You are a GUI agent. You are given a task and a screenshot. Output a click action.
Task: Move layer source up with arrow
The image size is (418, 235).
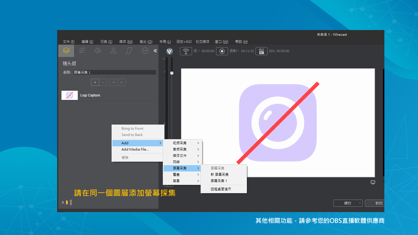tap(113, 82)
